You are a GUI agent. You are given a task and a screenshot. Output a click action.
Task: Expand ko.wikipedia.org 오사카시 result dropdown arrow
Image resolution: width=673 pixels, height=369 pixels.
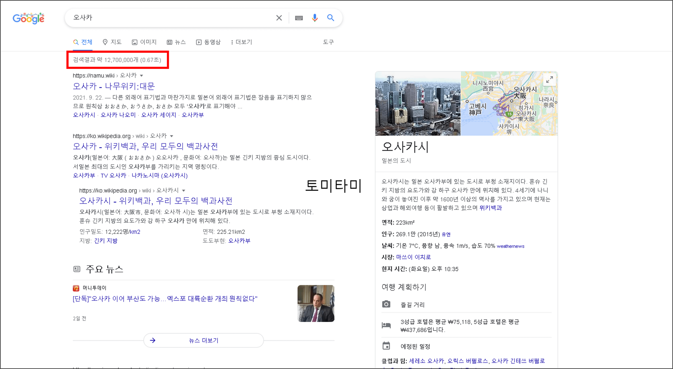[184, 191]
